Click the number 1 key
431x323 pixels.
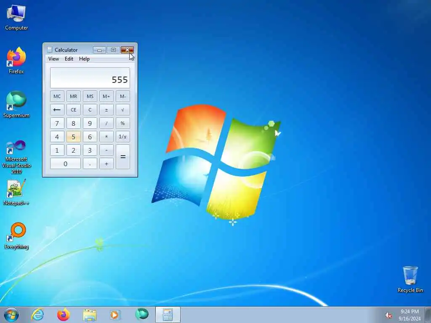click(x=57, y=150)
